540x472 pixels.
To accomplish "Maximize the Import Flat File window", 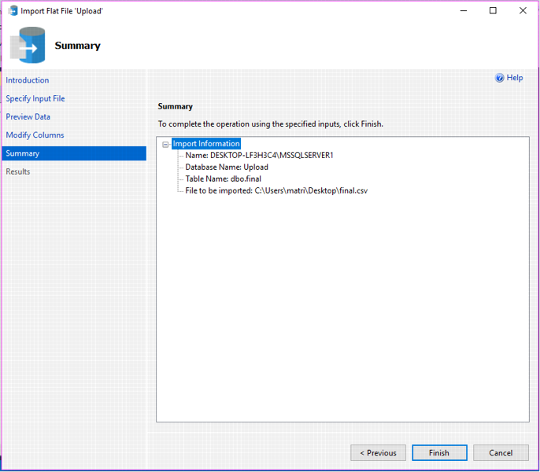I will pyautogui.click(x=493, y=11).
